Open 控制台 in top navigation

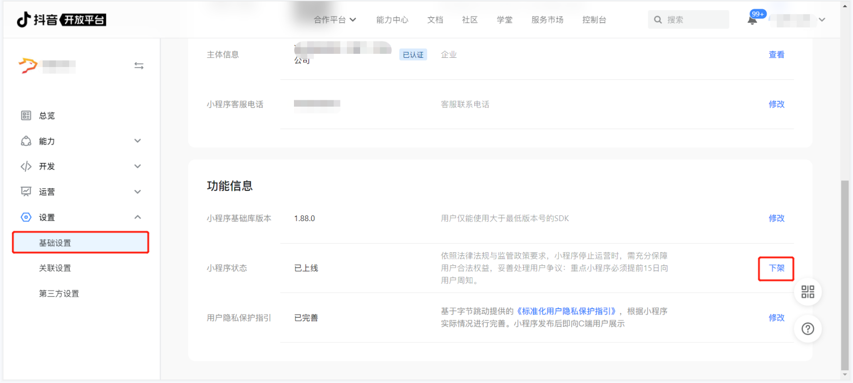click(594, 20)
